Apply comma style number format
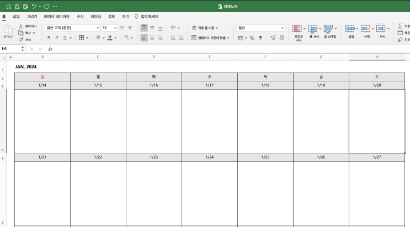This screenshot has width=410, height=227. click(260, 38)
